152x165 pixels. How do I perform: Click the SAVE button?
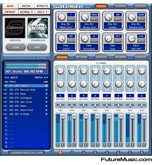(37, 47)
